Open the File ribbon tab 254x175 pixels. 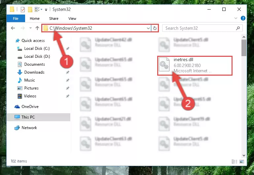[x=16, y=18]
